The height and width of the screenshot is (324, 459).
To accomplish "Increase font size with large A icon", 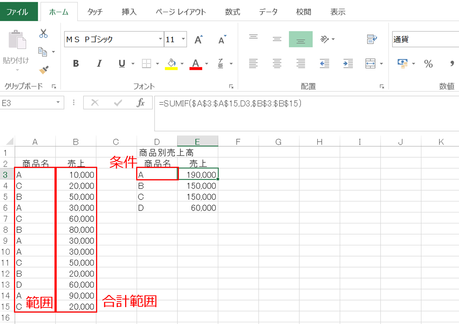I will (198, 40).
